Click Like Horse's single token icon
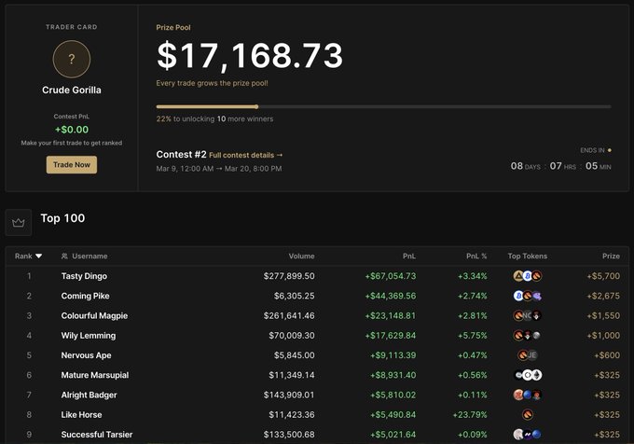The image size is (634, 444). click(528, 415)
